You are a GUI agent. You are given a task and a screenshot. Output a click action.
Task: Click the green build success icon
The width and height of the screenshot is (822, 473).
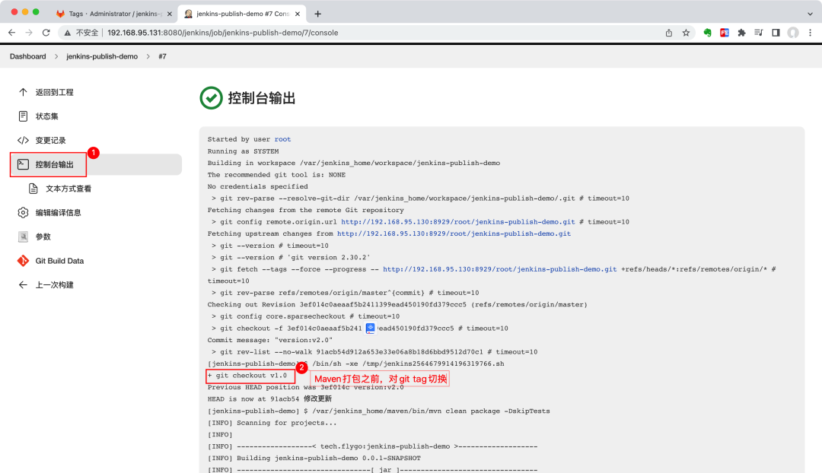212,98
